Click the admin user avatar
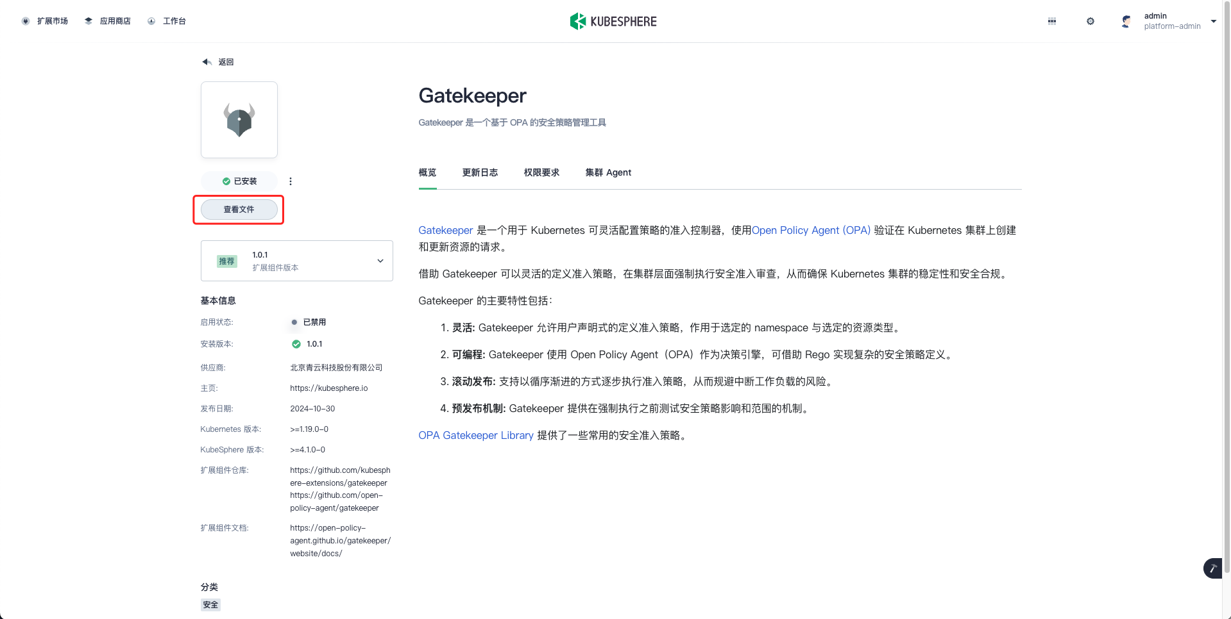This screenshot has width=1231, height=619. pyautogui.click(x=1126, y=21)
